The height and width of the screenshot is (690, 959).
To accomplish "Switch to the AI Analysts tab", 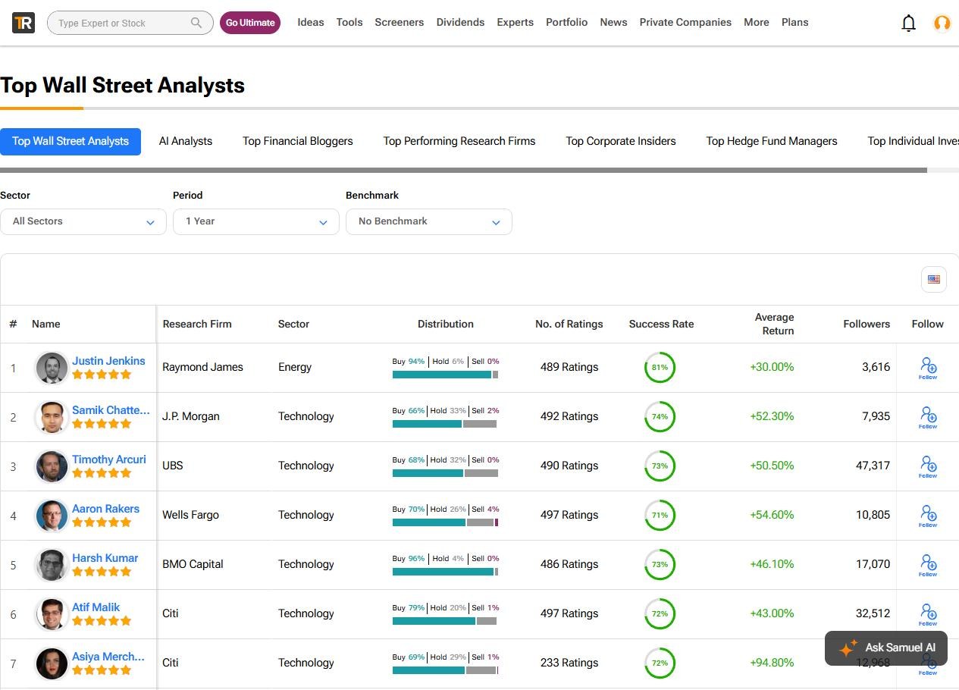I will pos(186,141).
